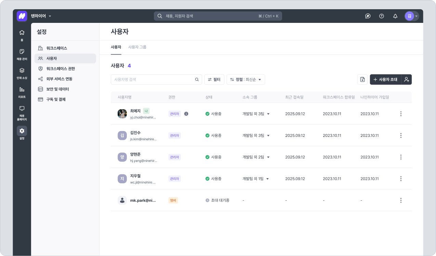This screenshot has height=256, width=436.
Task: Click the 사용자명 column header
Action: [124, 97]
